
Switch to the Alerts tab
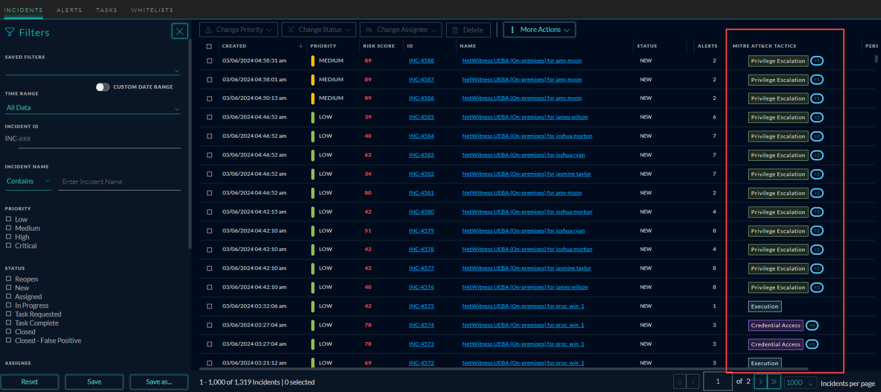(x=69, y=10)
